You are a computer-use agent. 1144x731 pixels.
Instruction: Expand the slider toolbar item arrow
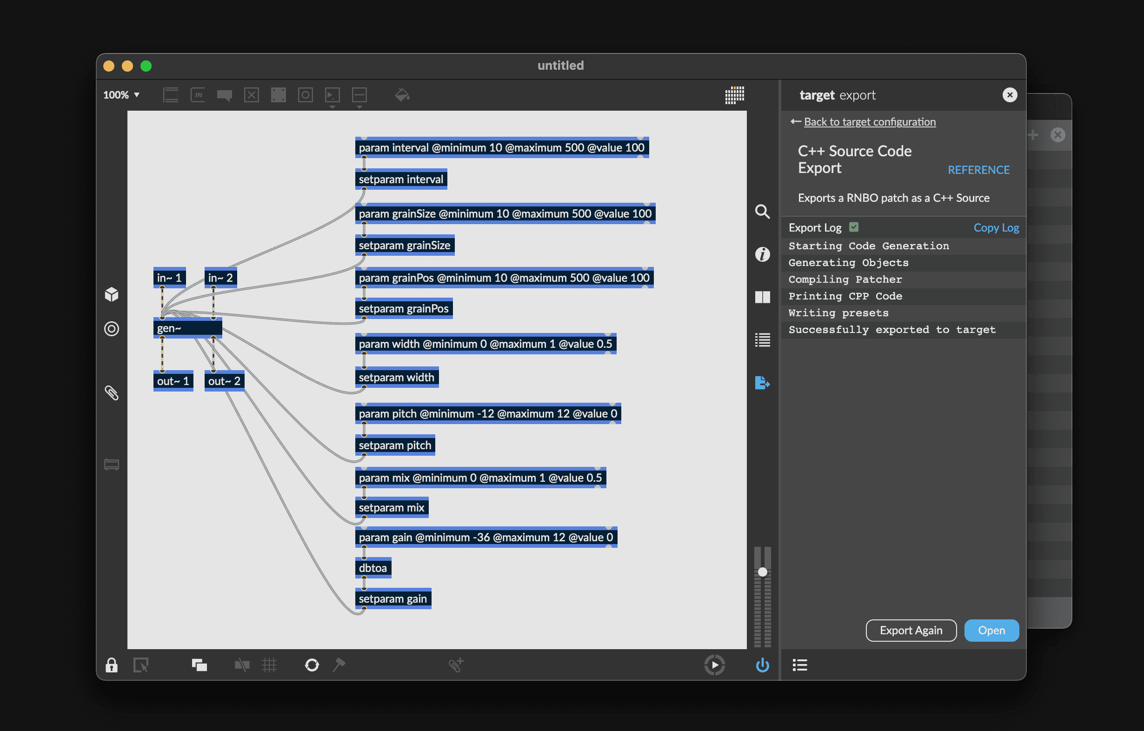359,107
